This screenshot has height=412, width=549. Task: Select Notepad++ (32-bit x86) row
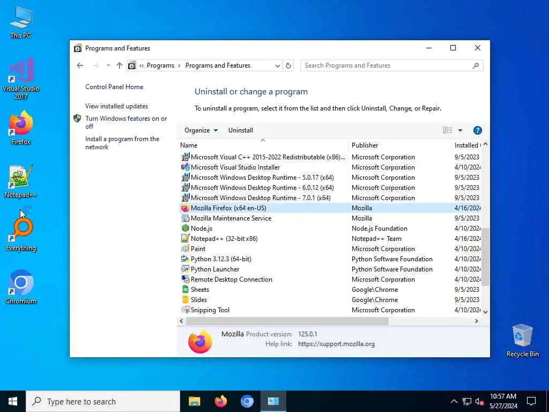click(x=330, y=239)
